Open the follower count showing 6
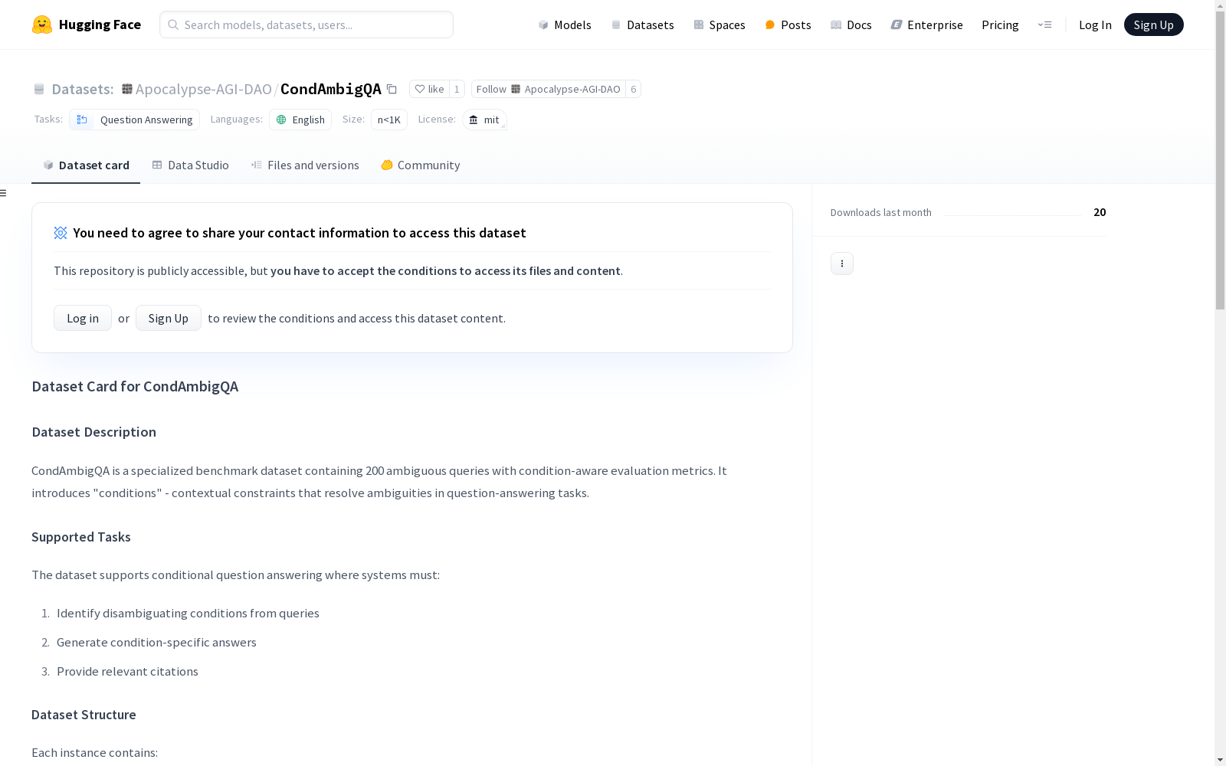 tap(633, 89)
